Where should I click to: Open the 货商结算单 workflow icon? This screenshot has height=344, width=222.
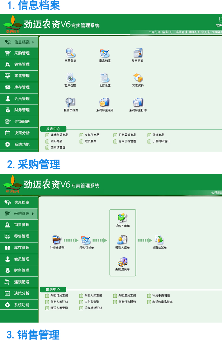pyautogui.click(x=159, y=242)
